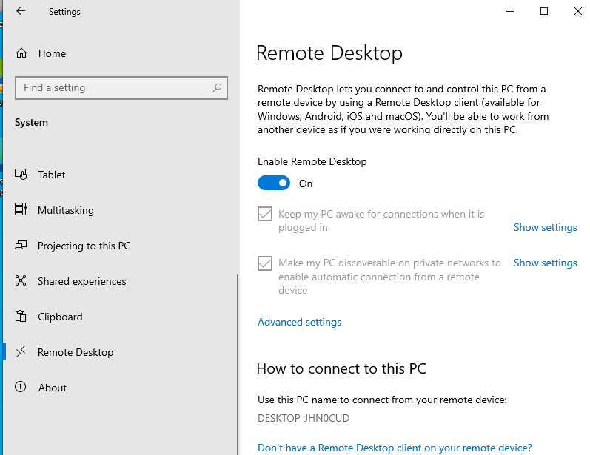Click Show settings for discoverable option
This screenshot has width=590, height=455.
[x=546, y=263]
